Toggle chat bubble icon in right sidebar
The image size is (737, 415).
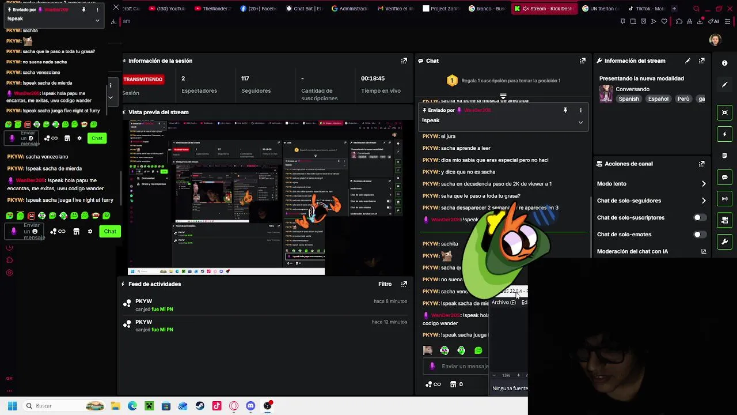click(x=725, y=177)
